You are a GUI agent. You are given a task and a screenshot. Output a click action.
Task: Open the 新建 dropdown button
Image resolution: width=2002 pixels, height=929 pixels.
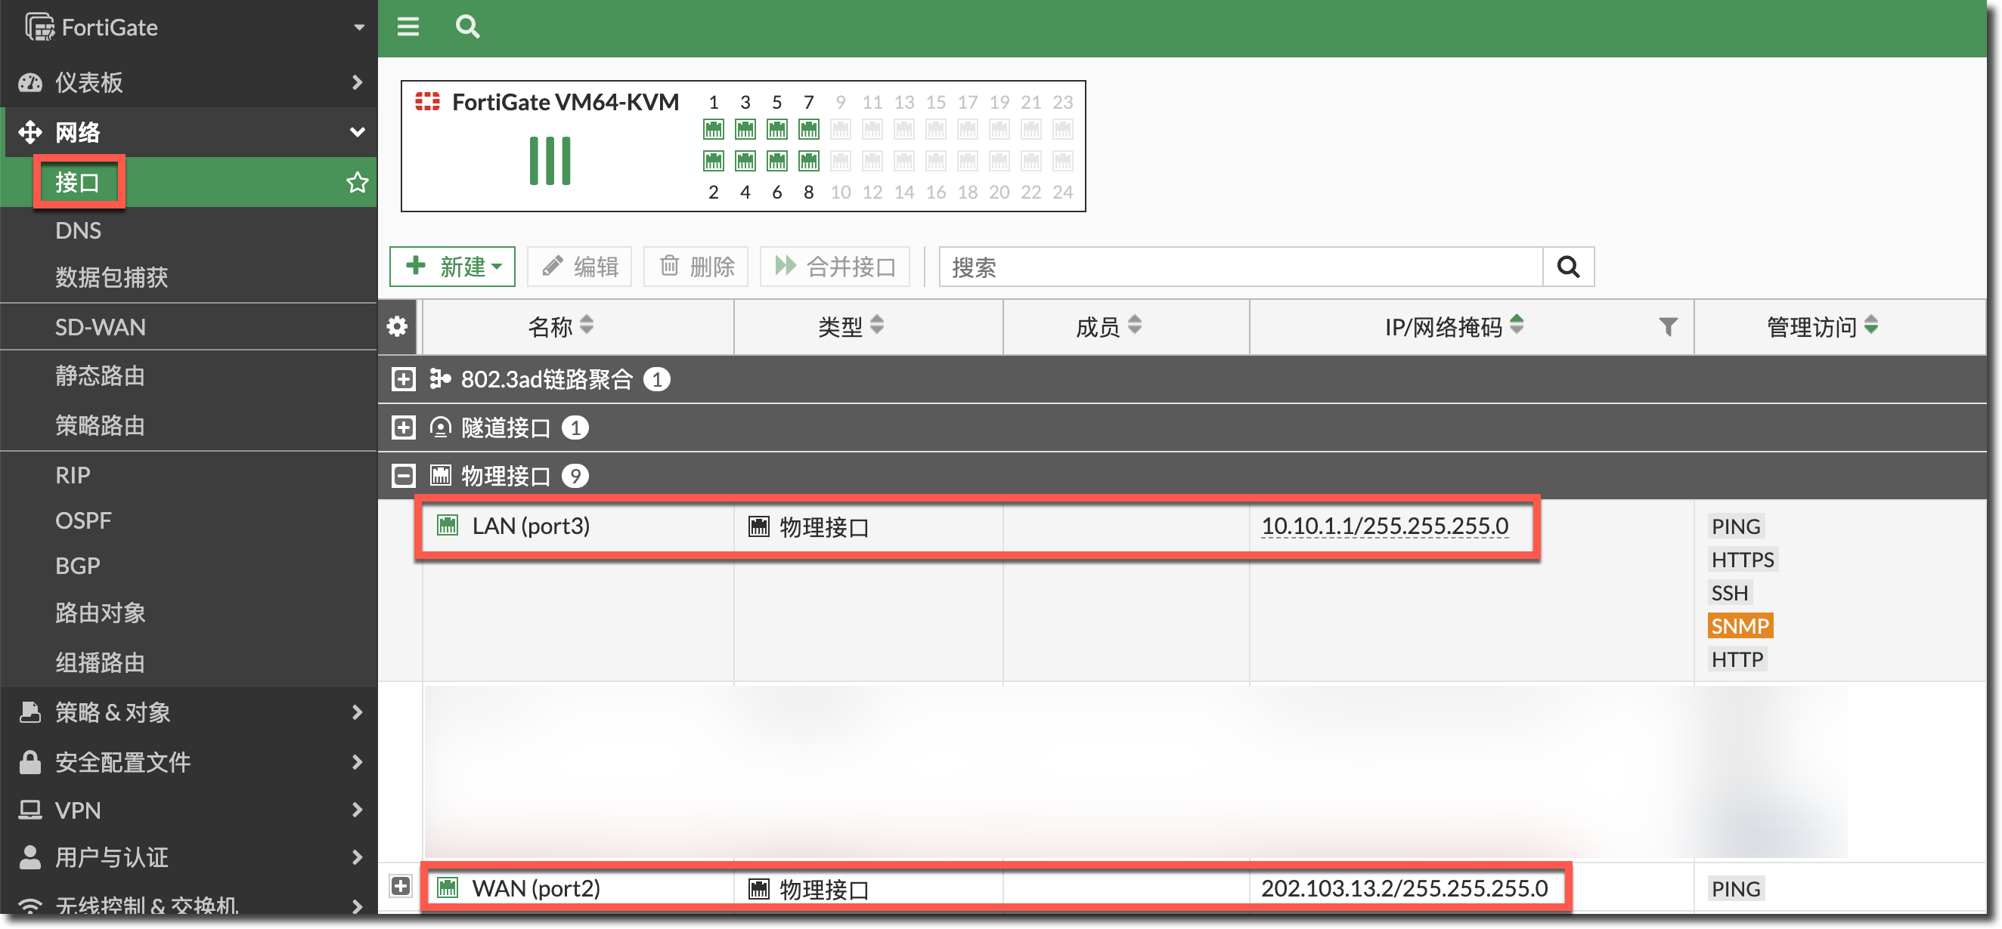pos(452,267)
